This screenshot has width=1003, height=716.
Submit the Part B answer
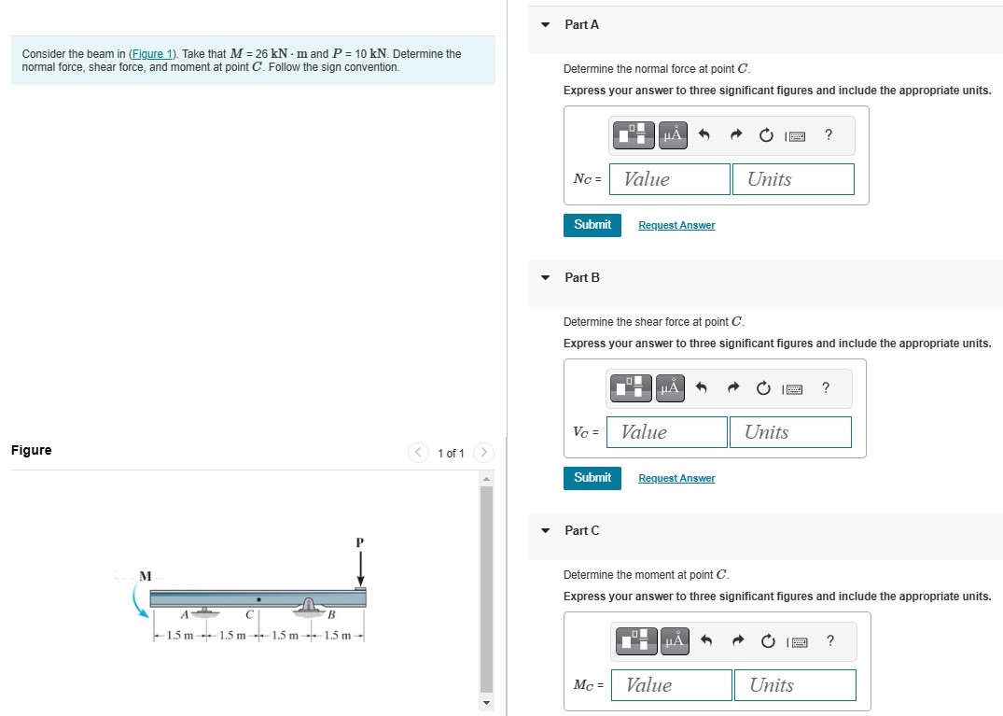coord(592,477)
